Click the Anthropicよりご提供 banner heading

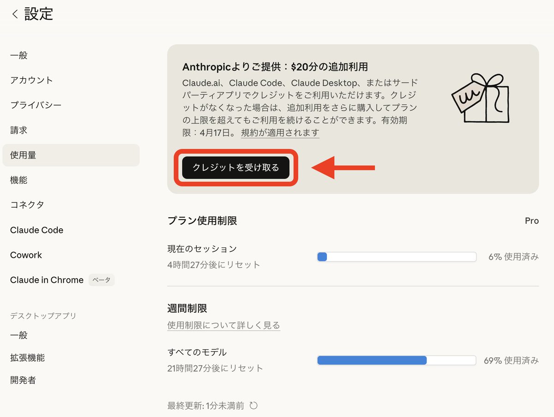275,67
